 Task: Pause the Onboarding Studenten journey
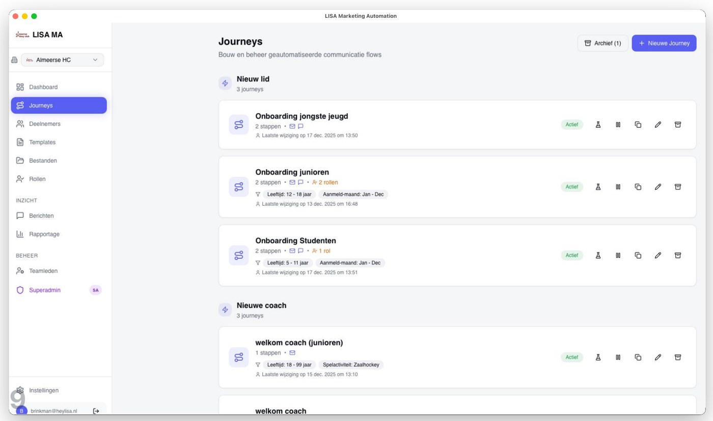point(618,256)
